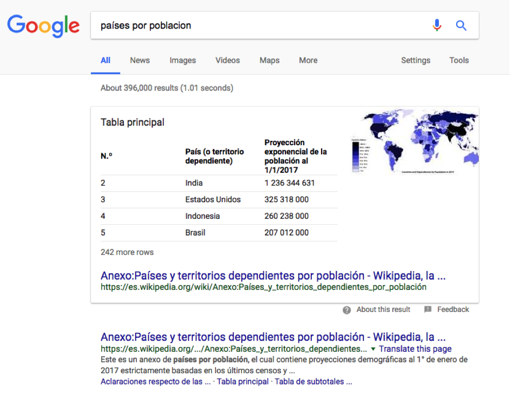
Task: Open the world population map thumbnail
Action: [415, 142]
